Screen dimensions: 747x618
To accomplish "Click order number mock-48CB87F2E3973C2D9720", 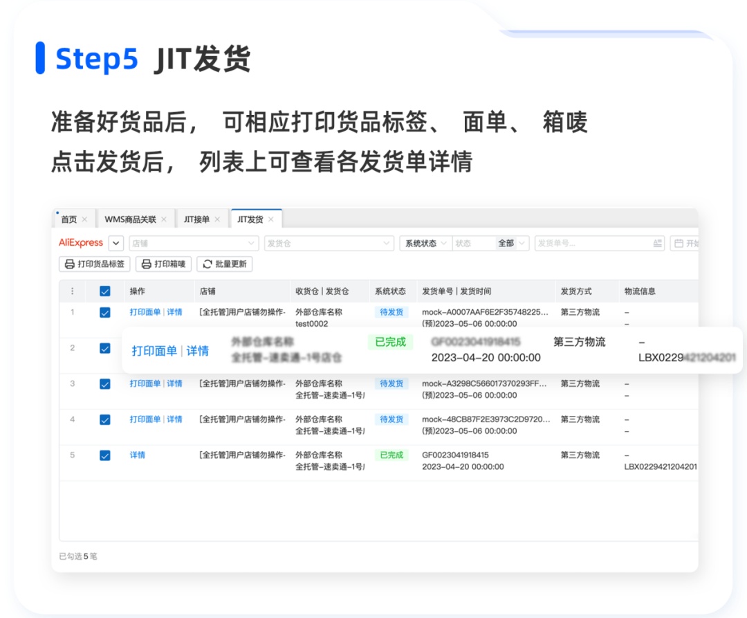I will tap(486, 419).
